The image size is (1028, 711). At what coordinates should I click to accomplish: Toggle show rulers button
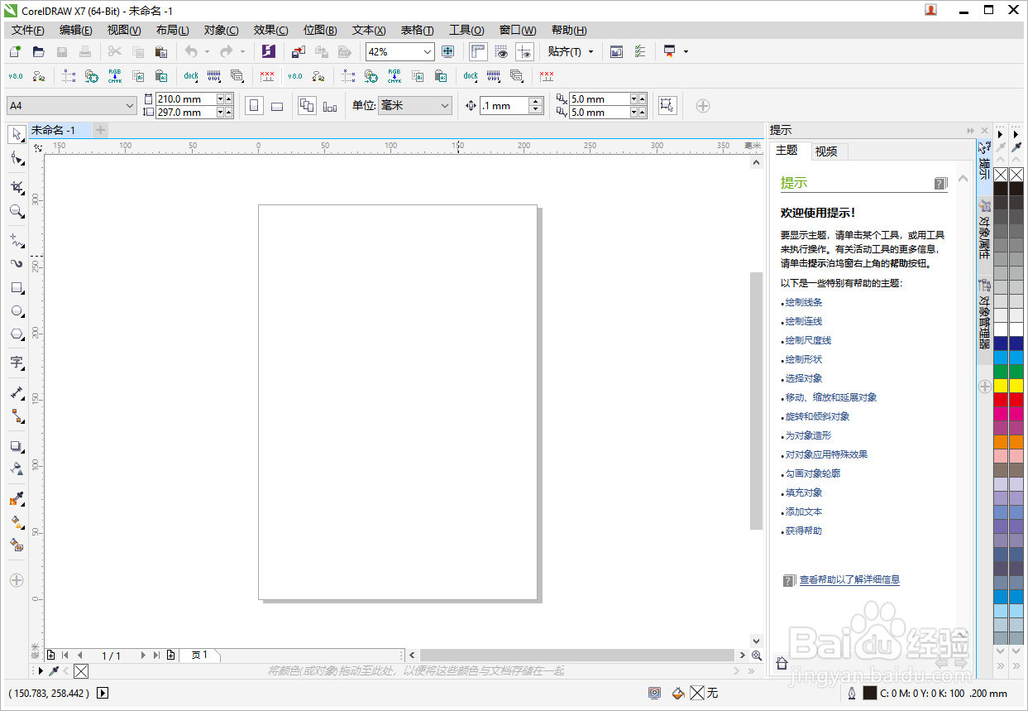click(478, 52)
